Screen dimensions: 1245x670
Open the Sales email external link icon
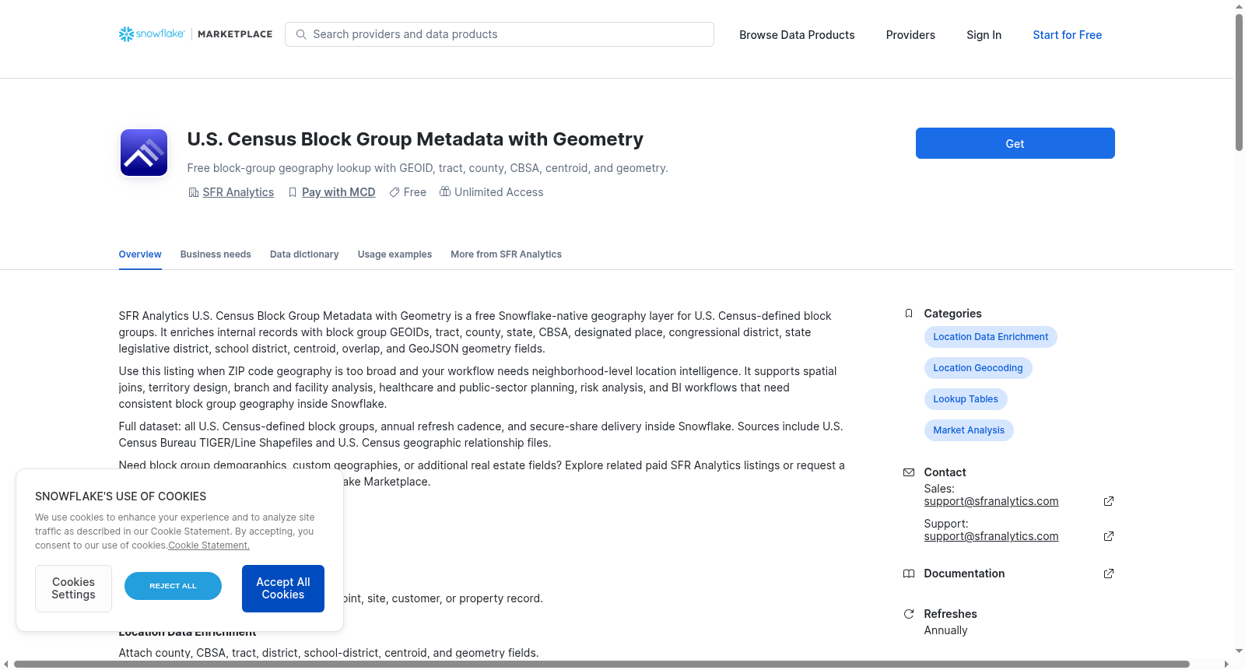[1109, 501]
